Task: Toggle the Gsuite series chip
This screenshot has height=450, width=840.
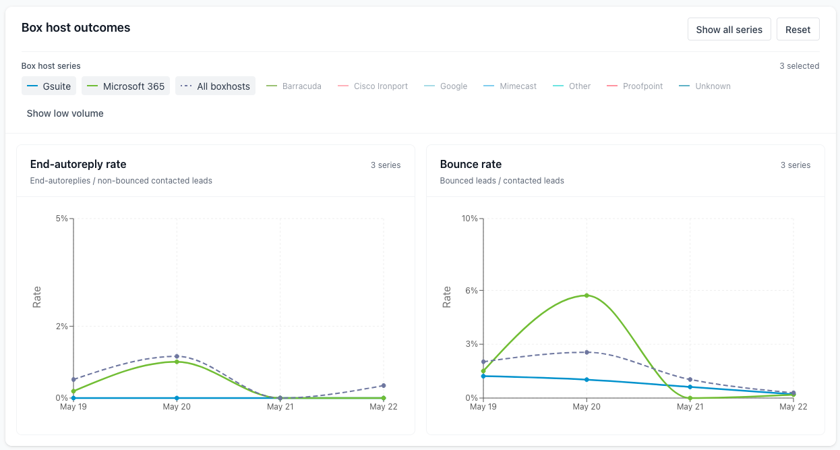Action: click(x=49, y=86)
